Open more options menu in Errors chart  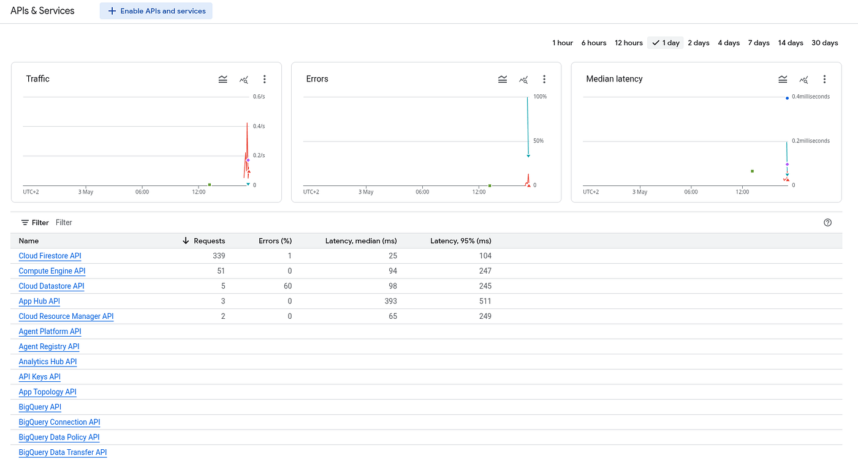544,79
